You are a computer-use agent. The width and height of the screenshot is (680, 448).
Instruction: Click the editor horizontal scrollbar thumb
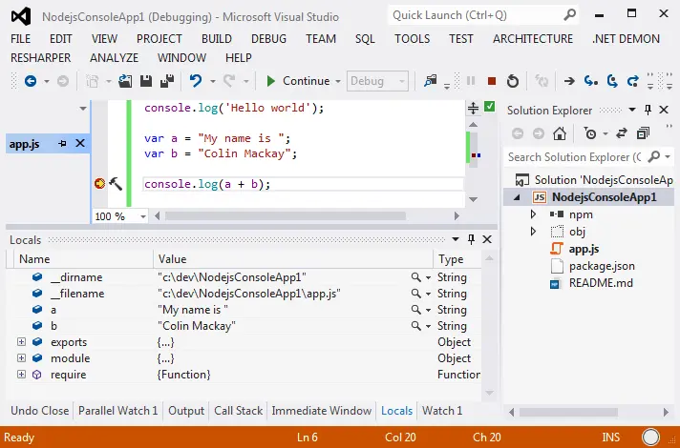[286, 215]
